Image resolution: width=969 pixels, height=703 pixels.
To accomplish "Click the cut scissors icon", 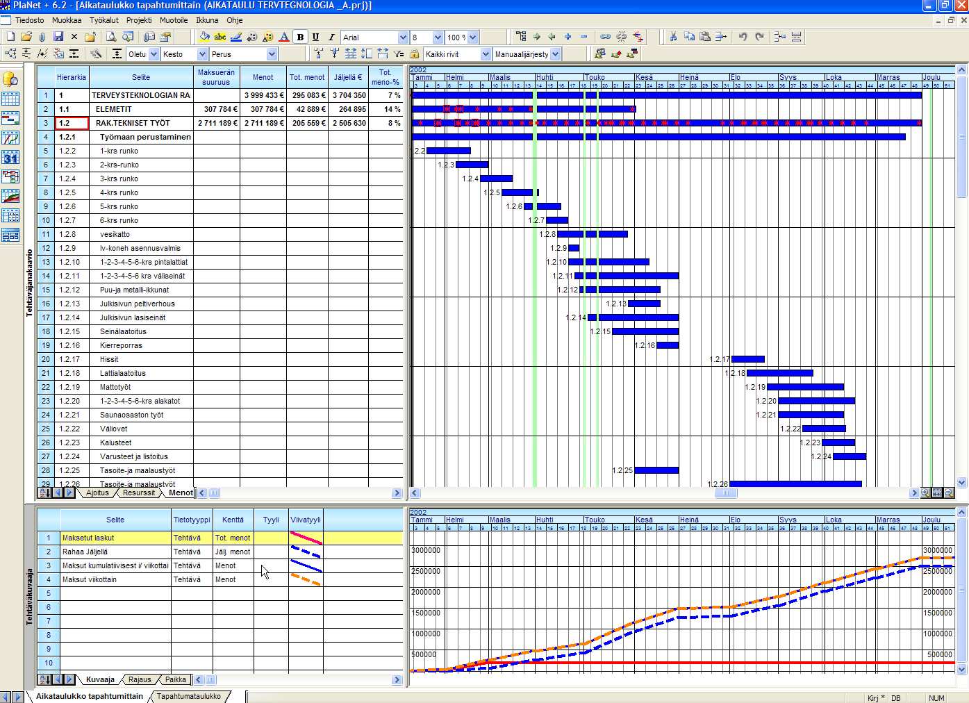I will 673,37.
